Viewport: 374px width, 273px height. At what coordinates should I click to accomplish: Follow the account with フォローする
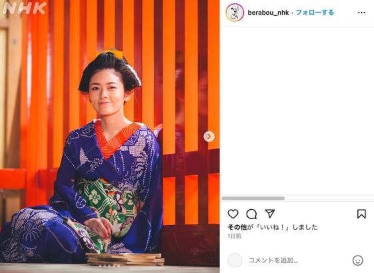tap(315, 13)
